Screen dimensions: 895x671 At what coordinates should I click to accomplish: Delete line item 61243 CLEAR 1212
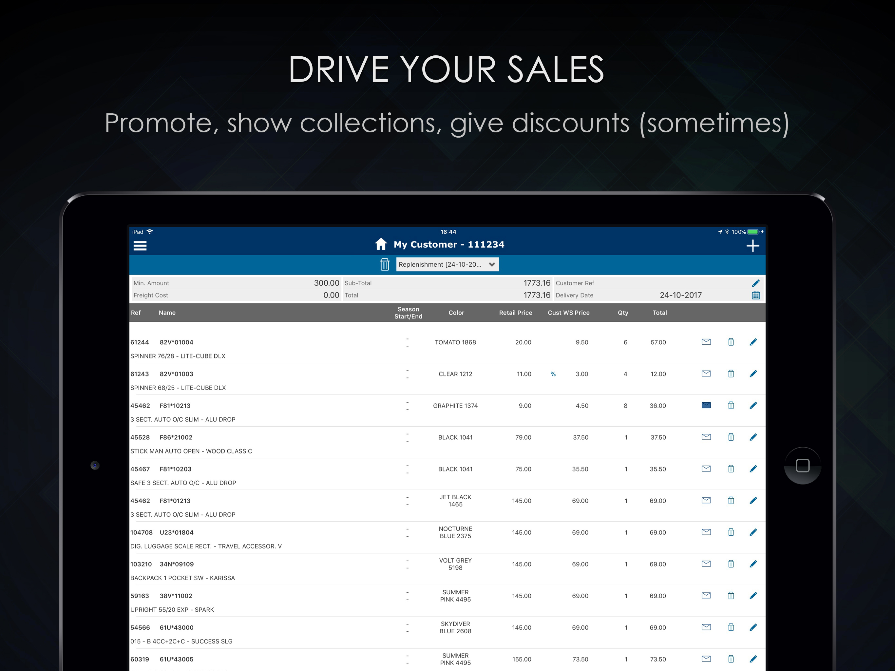pos(731,374)
